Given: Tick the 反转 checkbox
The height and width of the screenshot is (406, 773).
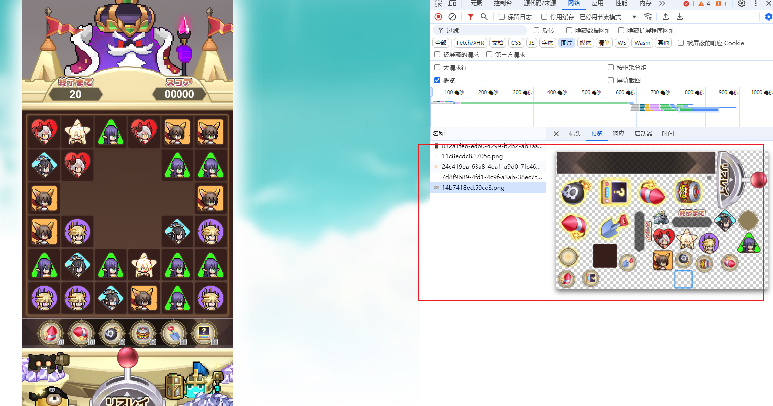Looking at the screenshot, I should [536, 30].
